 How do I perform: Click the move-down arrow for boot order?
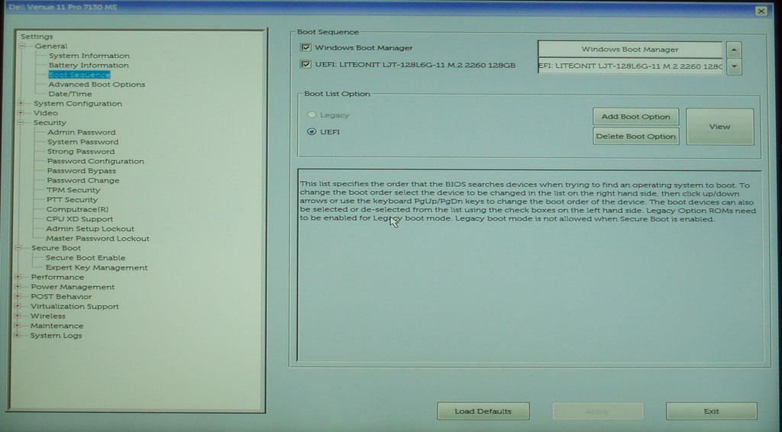pos(734,66)
